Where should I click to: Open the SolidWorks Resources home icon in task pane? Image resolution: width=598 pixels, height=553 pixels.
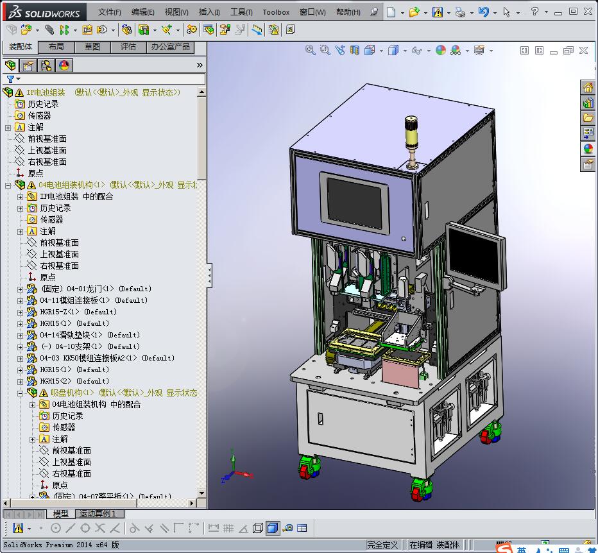pos(588,87)
